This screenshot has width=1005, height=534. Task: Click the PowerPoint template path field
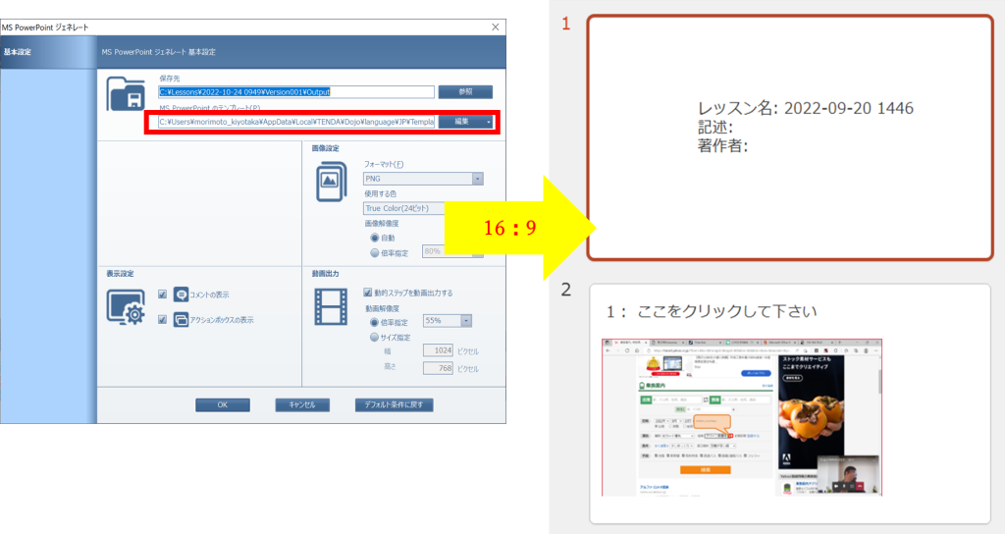point(296,121)
